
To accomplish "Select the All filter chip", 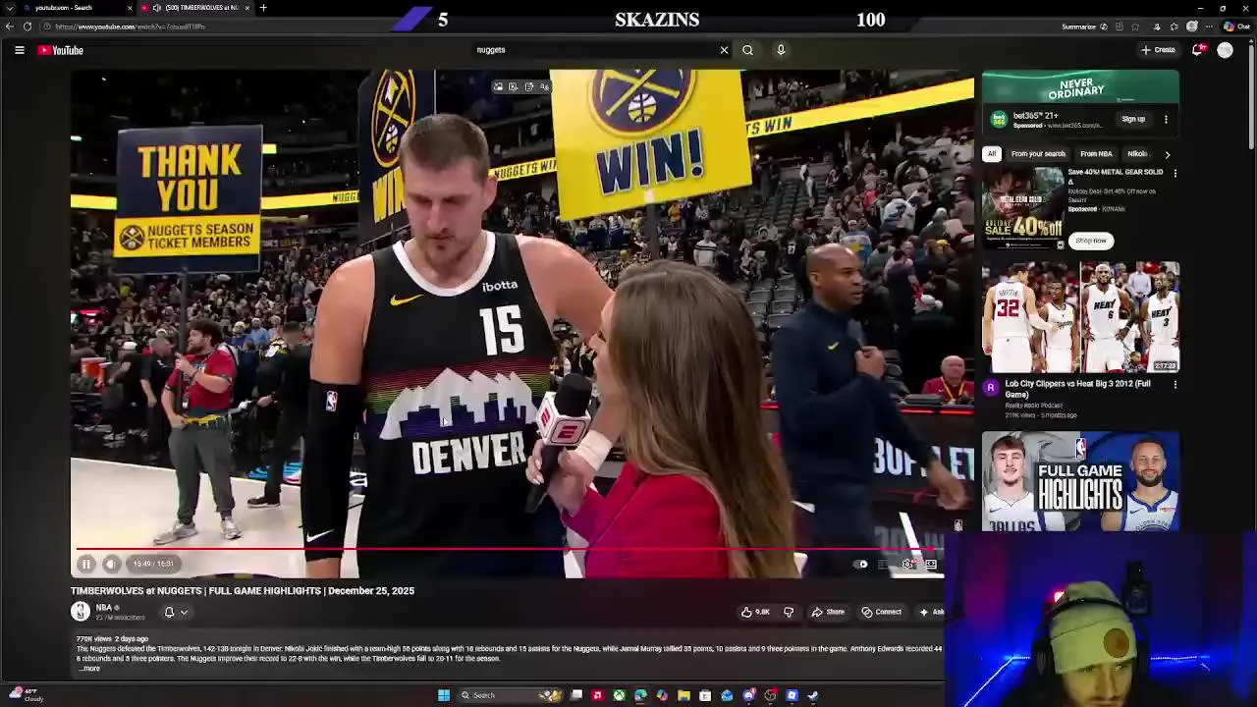I will (x=992, y=153).
